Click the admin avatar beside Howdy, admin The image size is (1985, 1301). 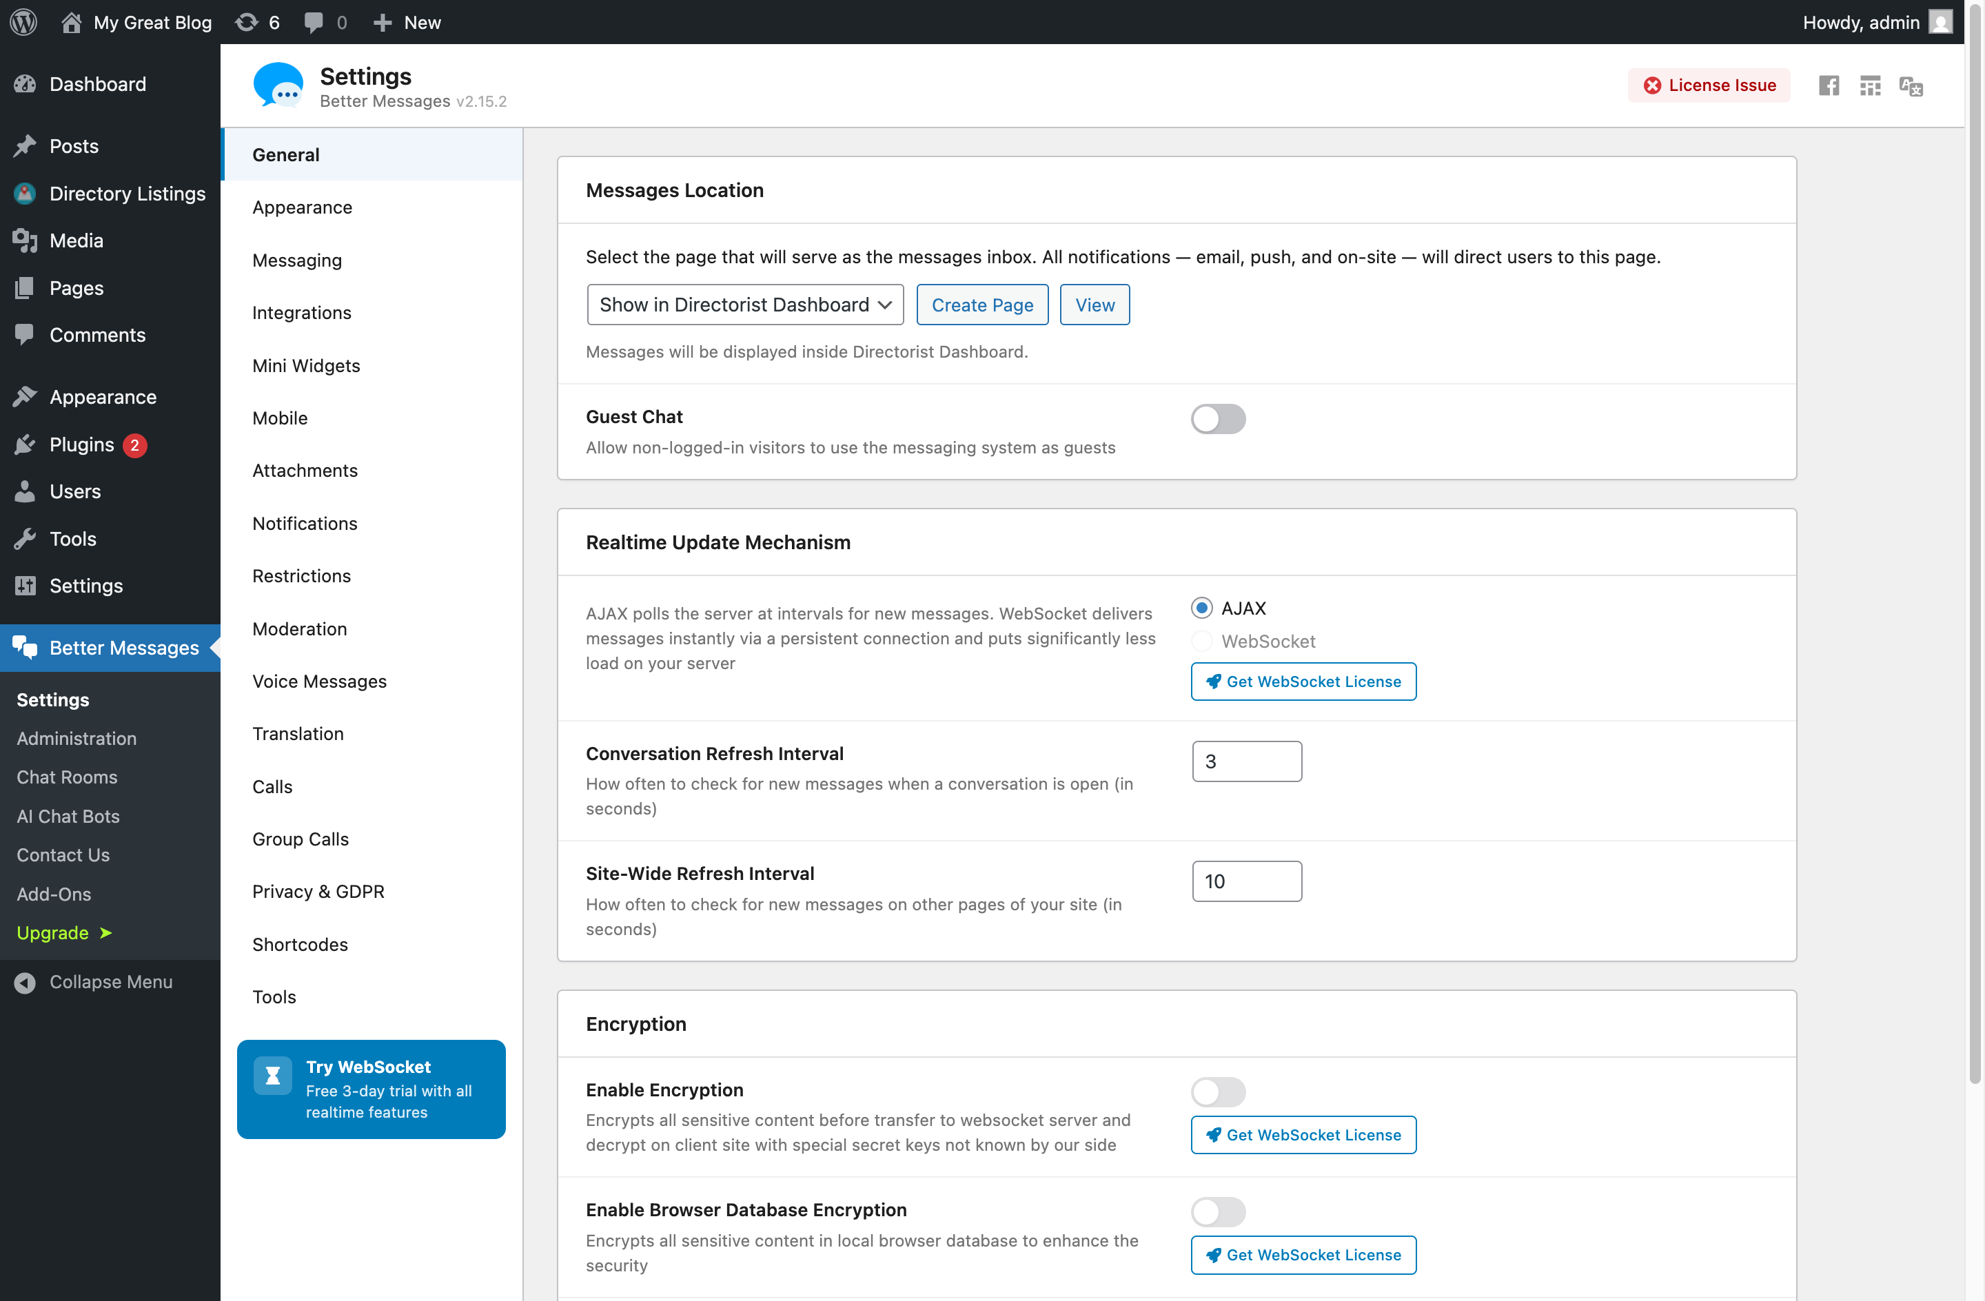(1941, 23)
